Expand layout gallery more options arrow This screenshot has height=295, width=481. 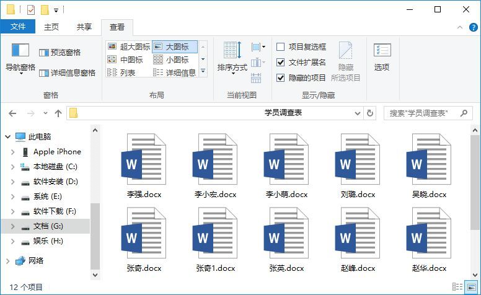tap(203, 71)
